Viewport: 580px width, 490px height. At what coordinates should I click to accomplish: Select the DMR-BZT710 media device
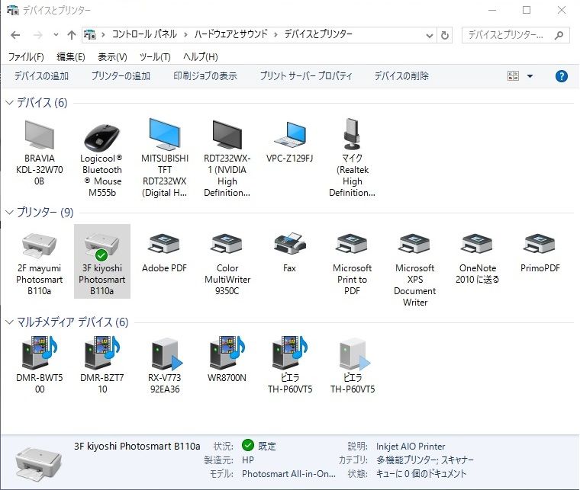tap(101, 353)
